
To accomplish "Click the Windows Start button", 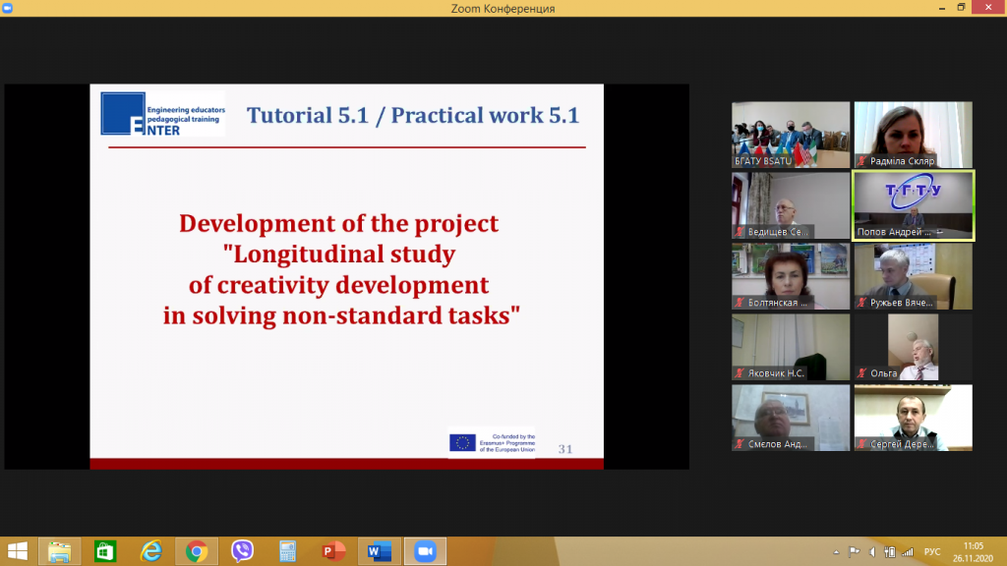I will click(x=17, y=551).
